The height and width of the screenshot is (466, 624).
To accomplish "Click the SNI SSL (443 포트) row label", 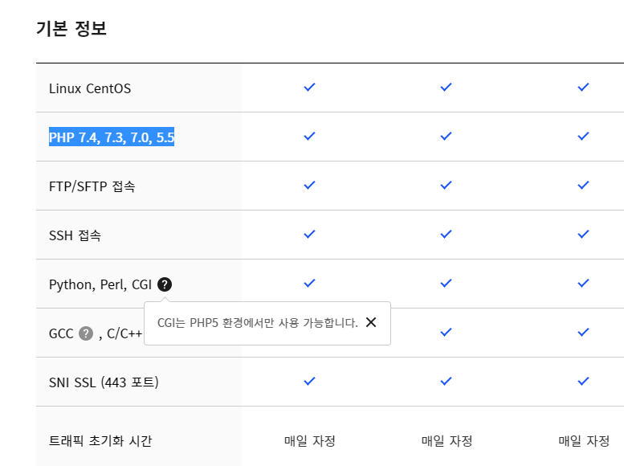I will (x=104, y=382).
